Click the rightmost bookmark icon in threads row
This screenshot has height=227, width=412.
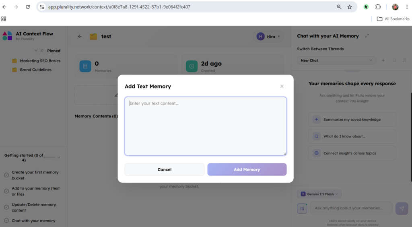(x=404, y=60)
